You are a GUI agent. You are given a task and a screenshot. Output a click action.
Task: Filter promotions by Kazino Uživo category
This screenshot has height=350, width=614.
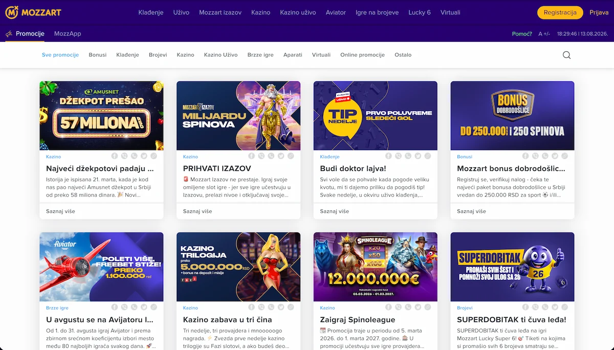pos(221,55)
